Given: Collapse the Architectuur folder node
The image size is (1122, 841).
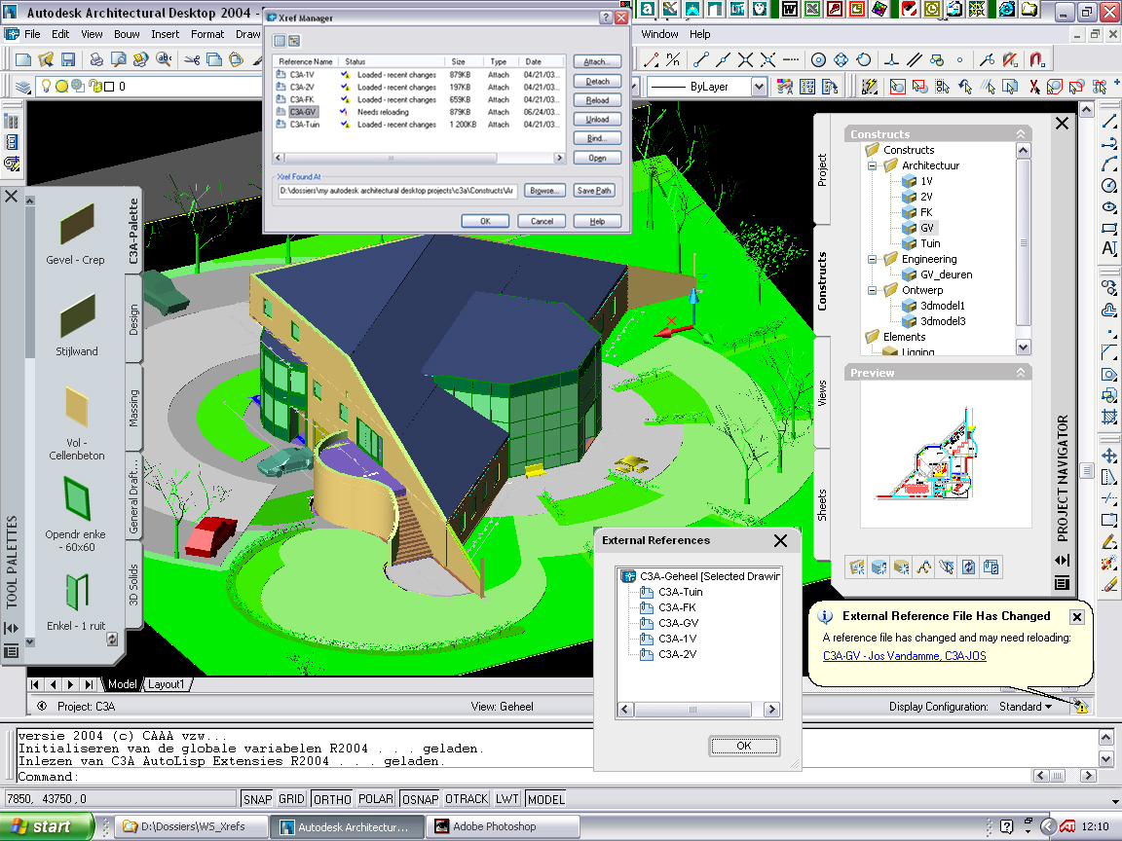Looking at the screenshot, I should pos(873,165).
